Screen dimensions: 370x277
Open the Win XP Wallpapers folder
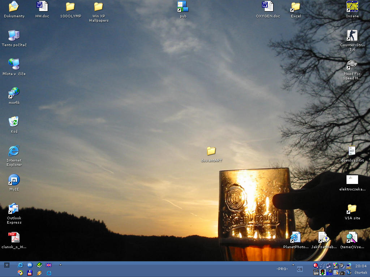[x=98, y=6]
